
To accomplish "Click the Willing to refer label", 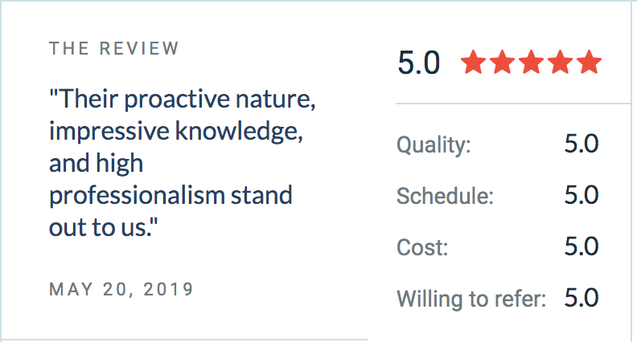I will pos(471,299).
